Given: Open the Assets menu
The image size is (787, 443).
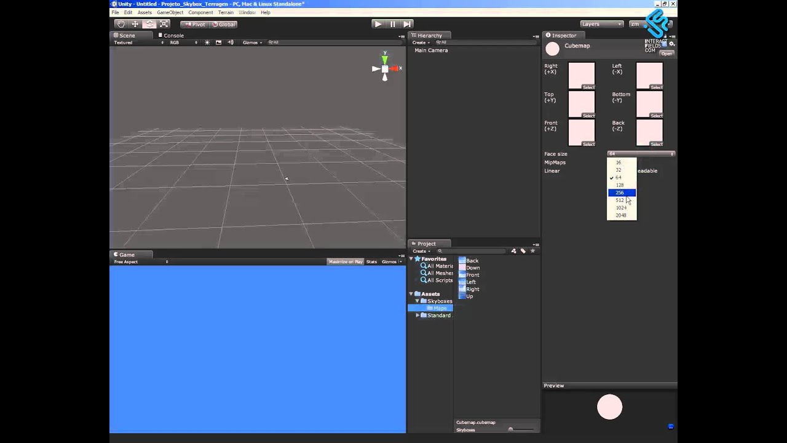Looking at the screenshot, I should pos(144,12).
